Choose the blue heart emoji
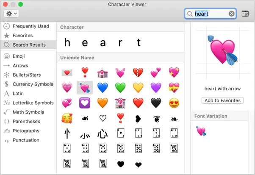Viewport: 255px width, 175px height. pos(103,87)
